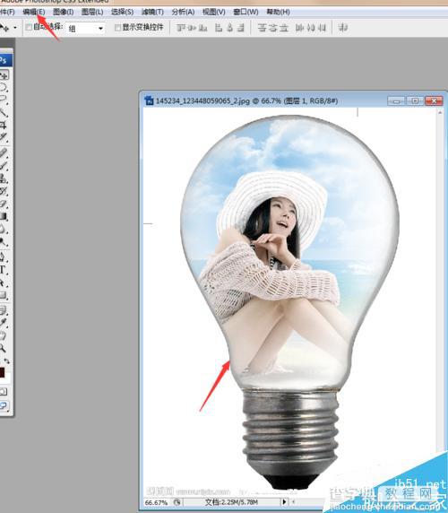This screenshot has width=448, height=513.
Task: Open the 视图(V) menu
Action: click(x=214, y=12)
